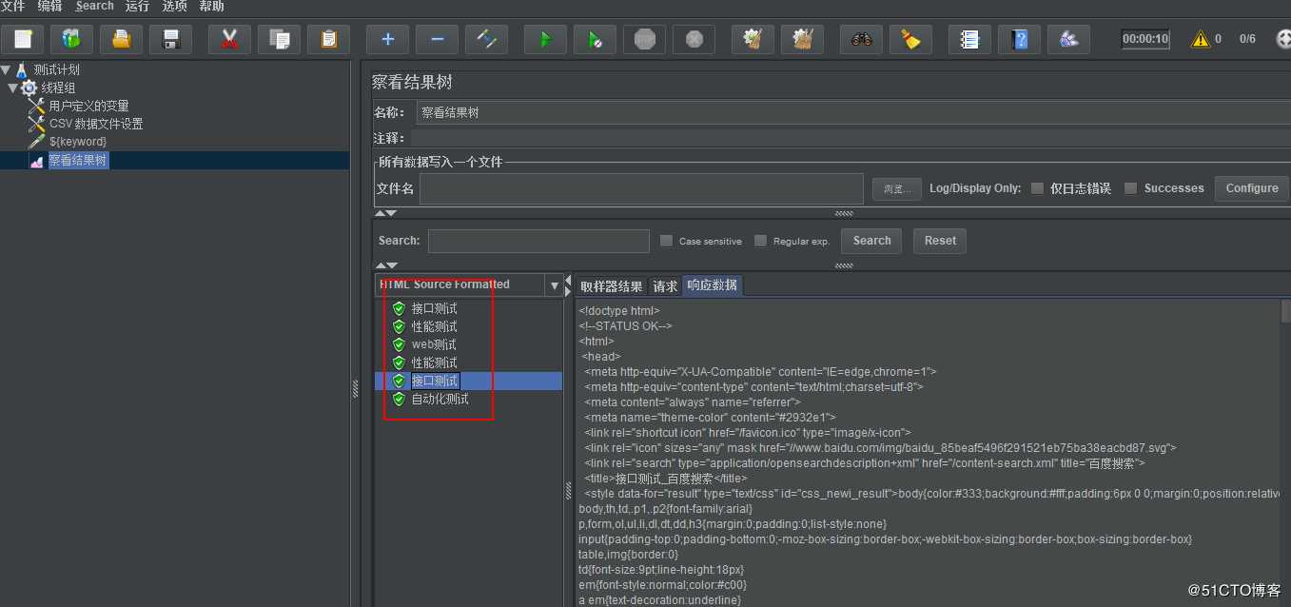This screenshot has height=607, width=1291.
Task: Switch to the 取样器结果 tab
Action: pos(611,285)
